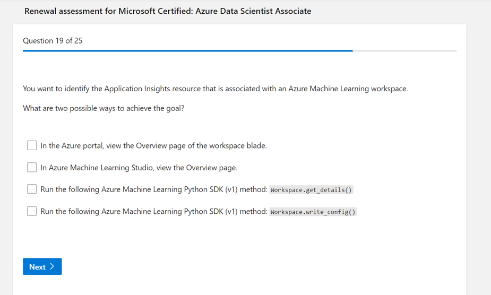
Task: Click the question progress bar
Action: click(239, 51)
